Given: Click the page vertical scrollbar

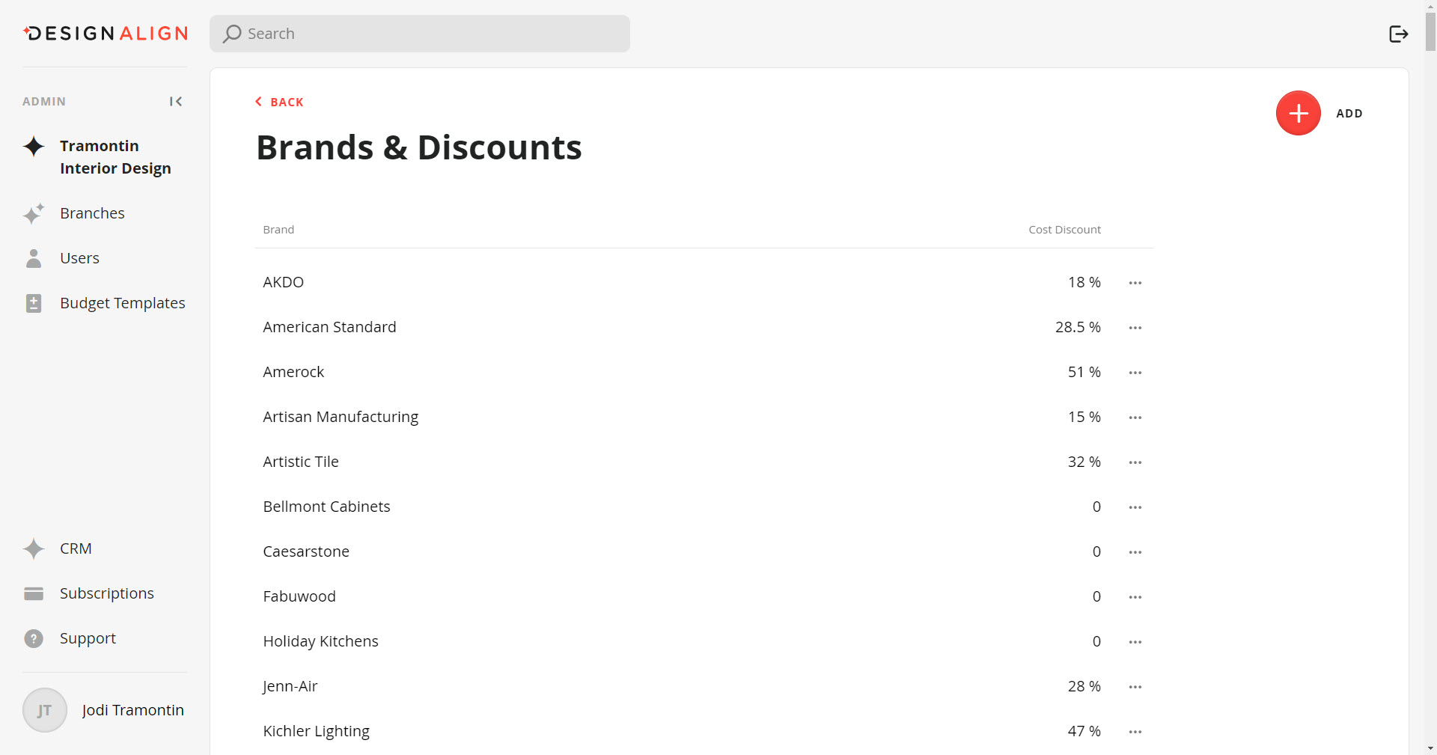Looking at the screenshot, I should (1430, 30).
